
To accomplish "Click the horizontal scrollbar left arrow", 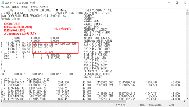I will pos(1,101).
